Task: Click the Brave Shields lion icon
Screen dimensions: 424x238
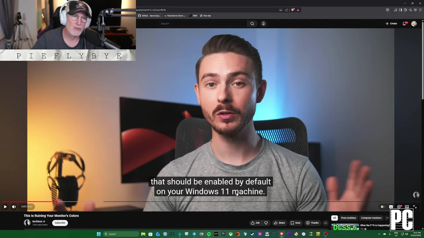Action: pyautogui.click(x=293, y=10)
